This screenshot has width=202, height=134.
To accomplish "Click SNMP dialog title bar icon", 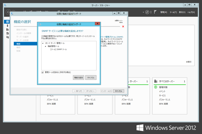I will tap(40, 24).
